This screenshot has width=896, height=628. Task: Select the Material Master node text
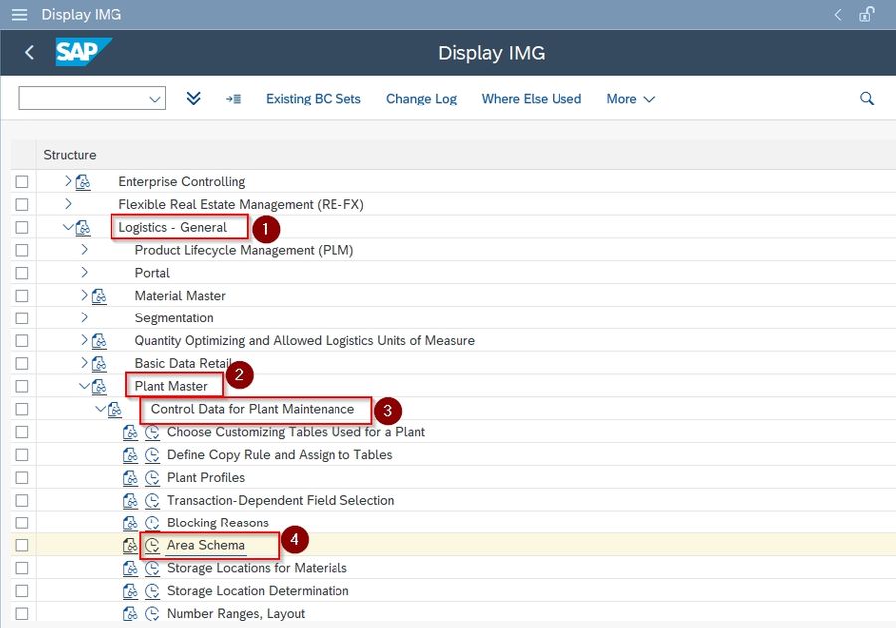(x=180, y=296)
